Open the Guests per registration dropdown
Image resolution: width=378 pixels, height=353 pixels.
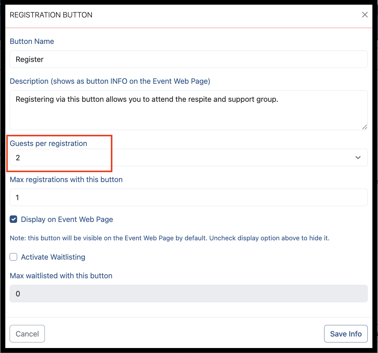click(x=189, y=158)
